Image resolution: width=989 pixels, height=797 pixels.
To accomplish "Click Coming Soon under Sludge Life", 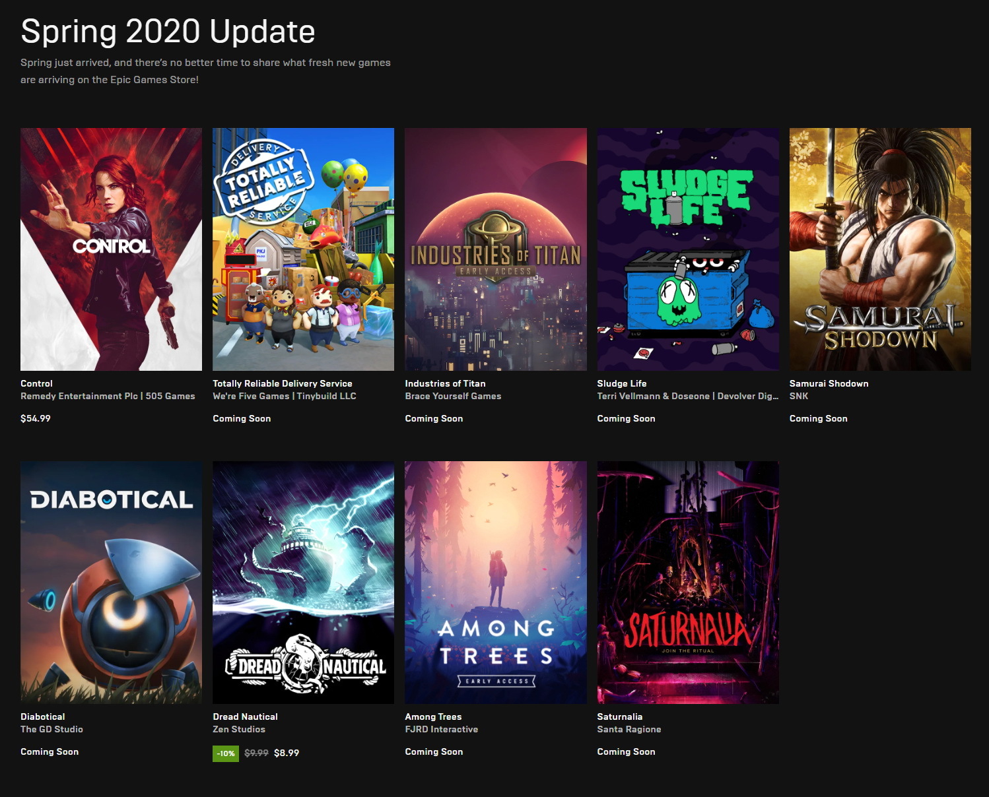I will 627,418.
